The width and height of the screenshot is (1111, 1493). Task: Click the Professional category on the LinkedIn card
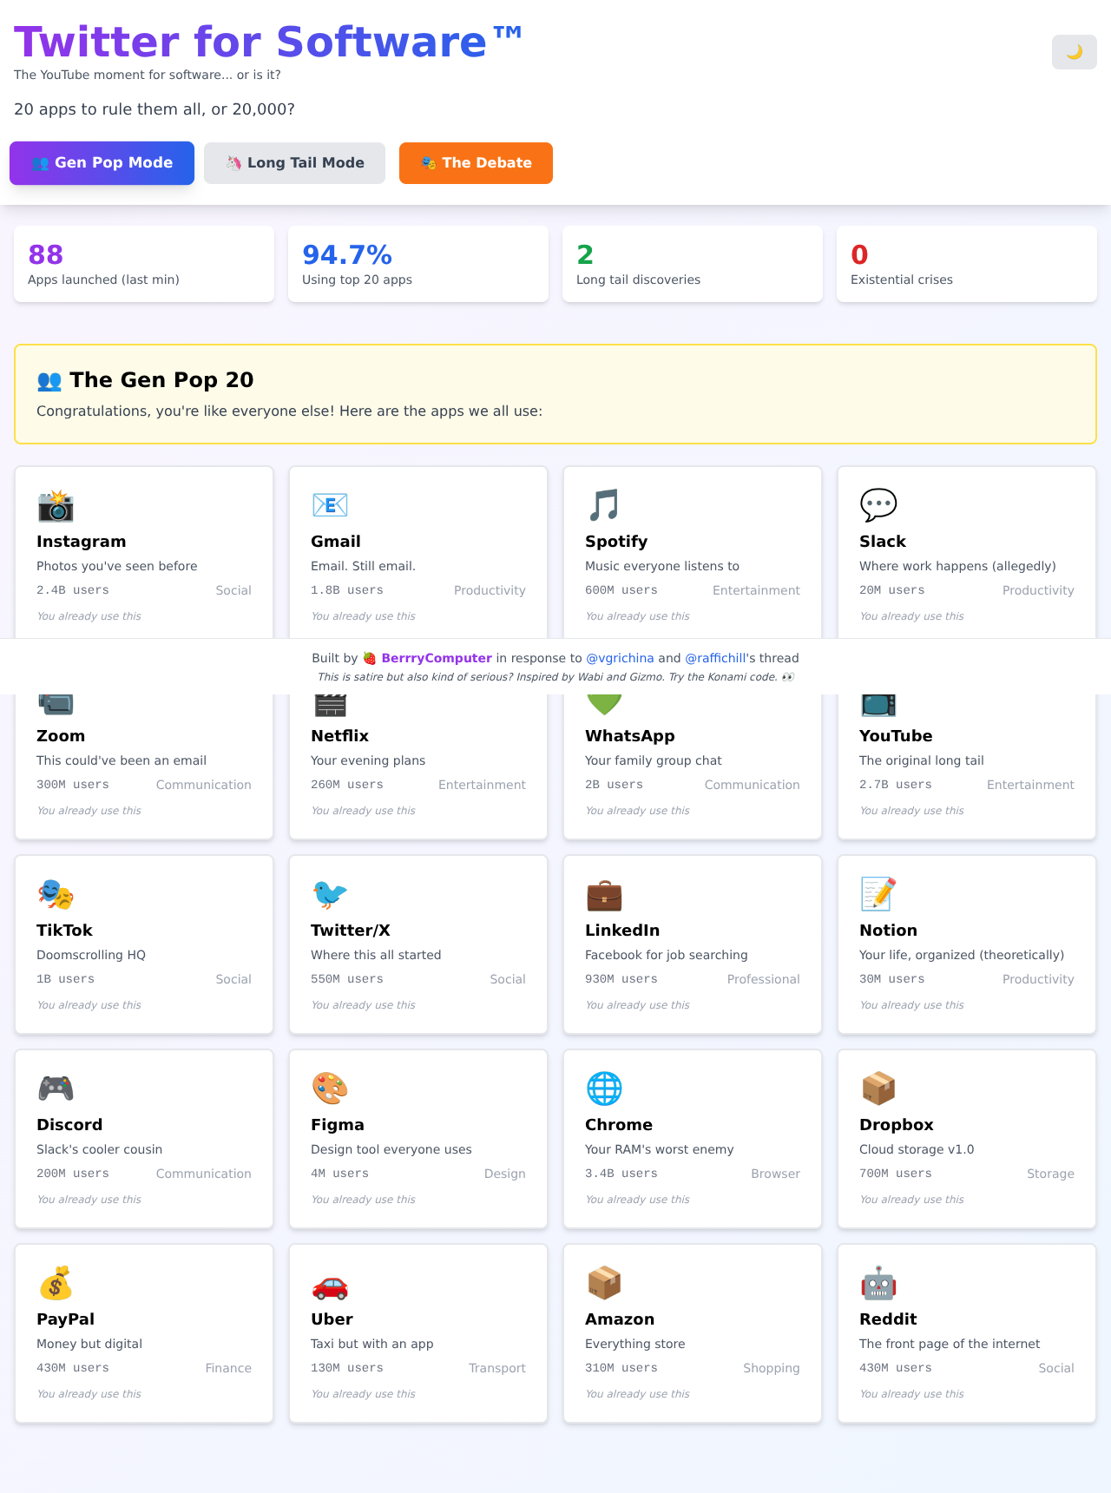coord(763,979)
